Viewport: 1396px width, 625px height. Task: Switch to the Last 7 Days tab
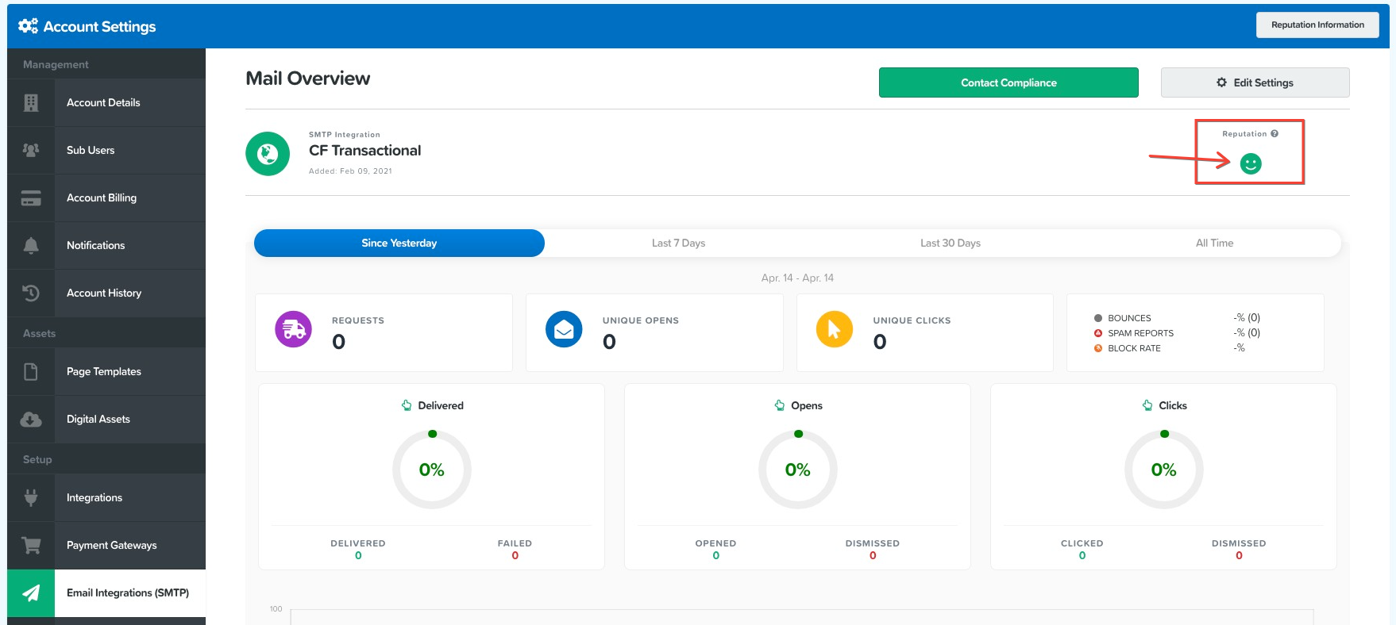point(678,243)
